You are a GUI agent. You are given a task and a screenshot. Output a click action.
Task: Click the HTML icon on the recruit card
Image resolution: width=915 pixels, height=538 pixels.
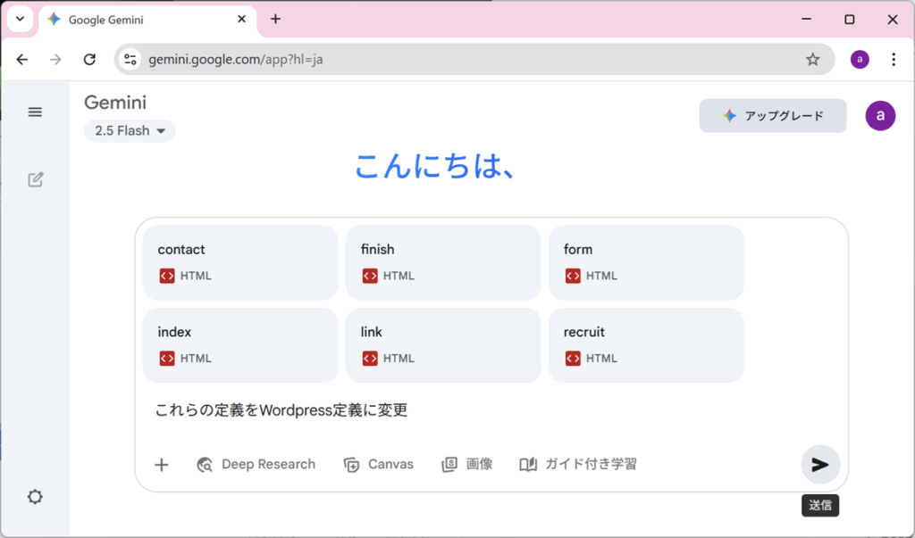(x=573, y=359)
